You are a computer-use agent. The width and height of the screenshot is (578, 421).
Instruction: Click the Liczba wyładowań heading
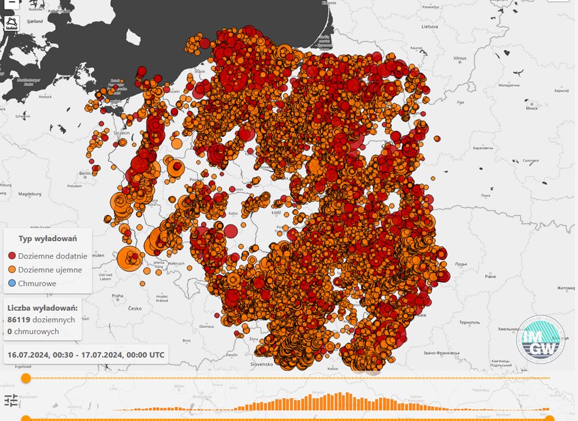(x=42, y=308)
